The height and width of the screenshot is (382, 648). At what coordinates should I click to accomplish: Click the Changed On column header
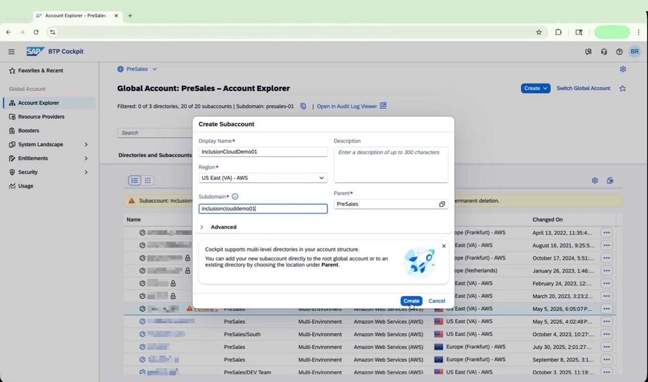pos(547,220)
